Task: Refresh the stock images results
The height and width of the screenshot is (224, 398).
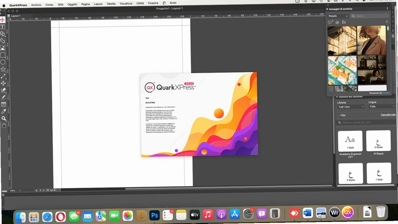Action: pyautogui.click(x=387, y=22)
